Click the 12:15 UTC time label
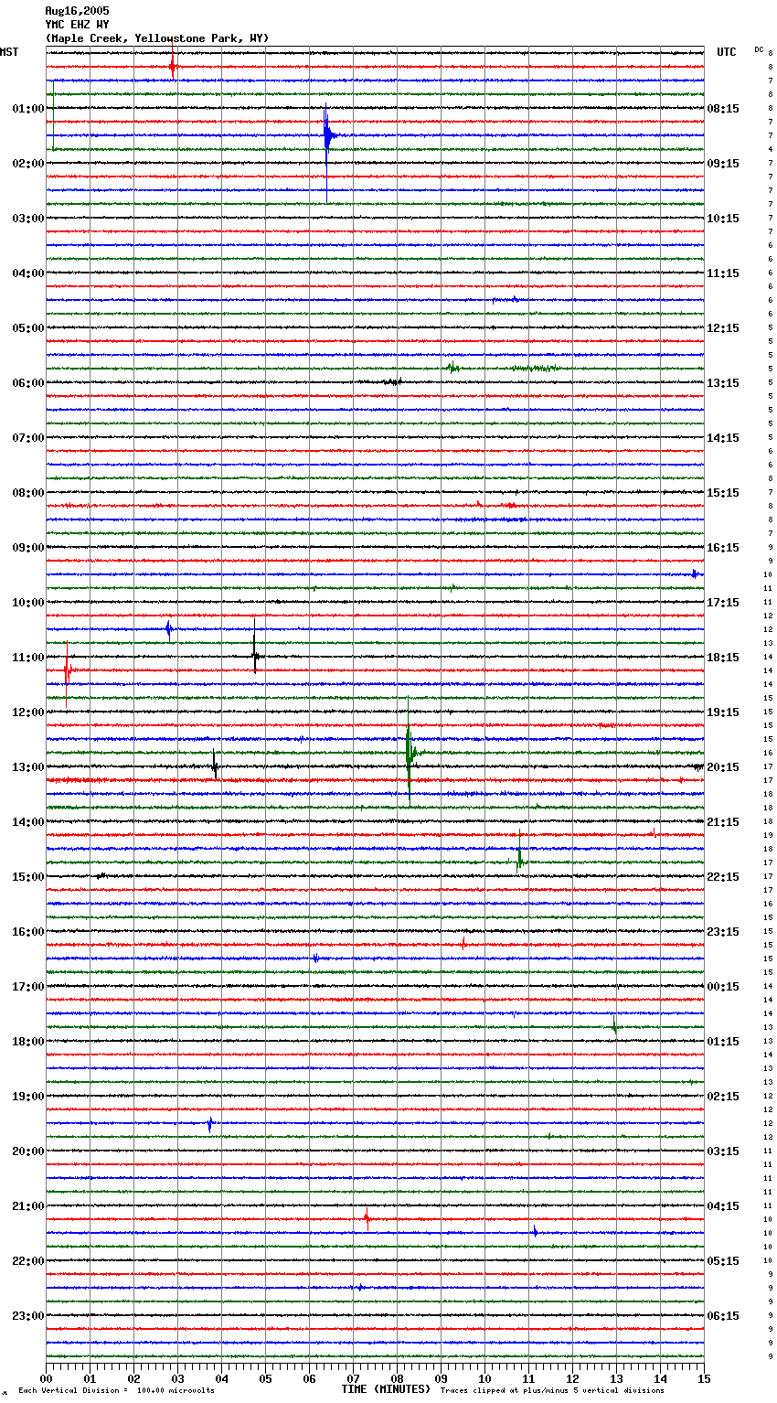Screen dimensions: 777x1403 coord(723,328)
